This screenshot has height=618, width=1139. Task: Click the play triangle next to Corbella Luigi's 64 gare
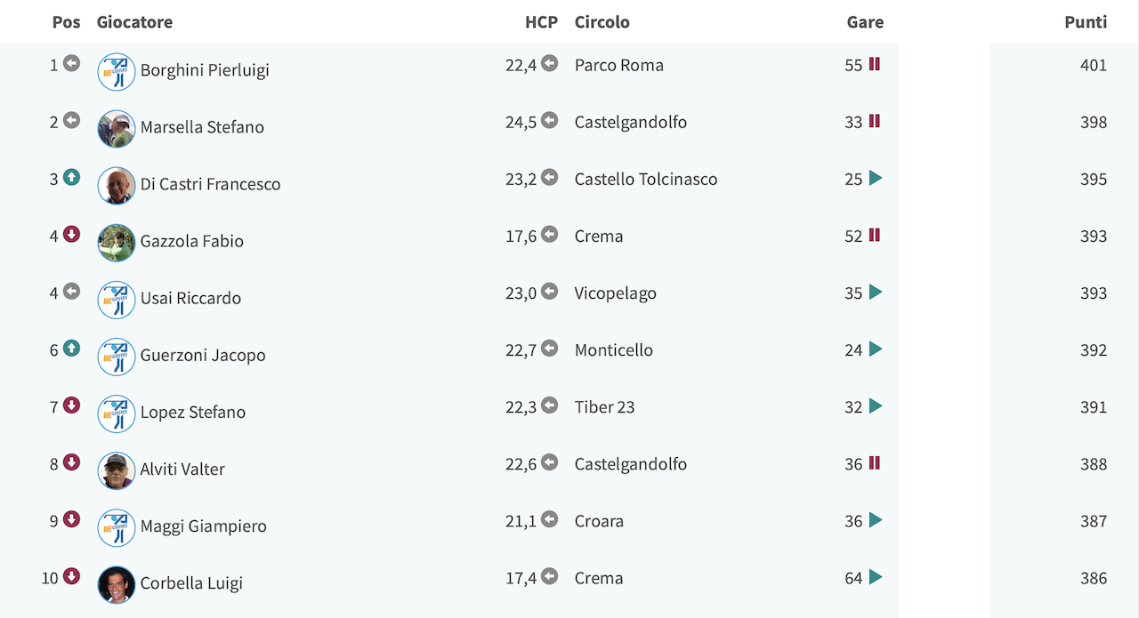point(876,576)
